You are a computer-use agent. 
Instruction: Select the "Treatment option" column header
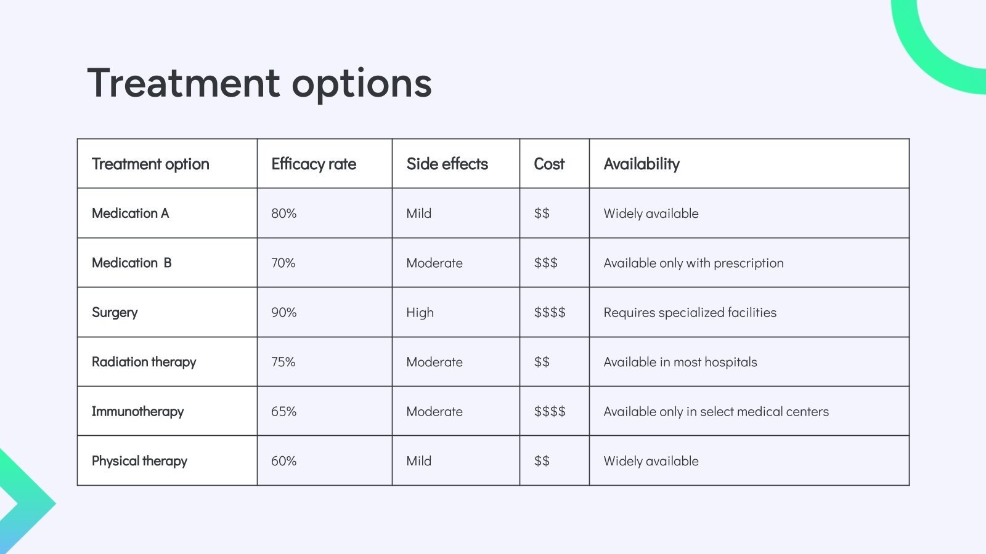coord(150,164)
